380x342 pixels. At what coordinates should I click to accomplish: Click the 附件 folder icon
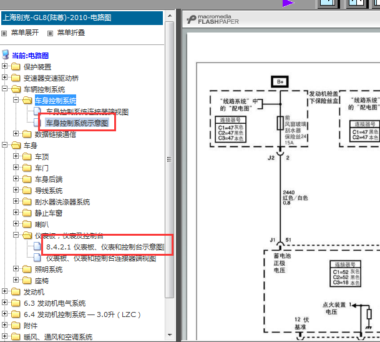[x=16, y=325]
